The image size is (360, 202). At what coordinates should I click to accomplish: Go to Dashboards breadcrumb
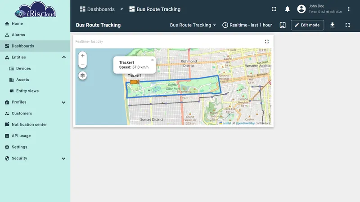pyautogui.click(x=97, y=9)
